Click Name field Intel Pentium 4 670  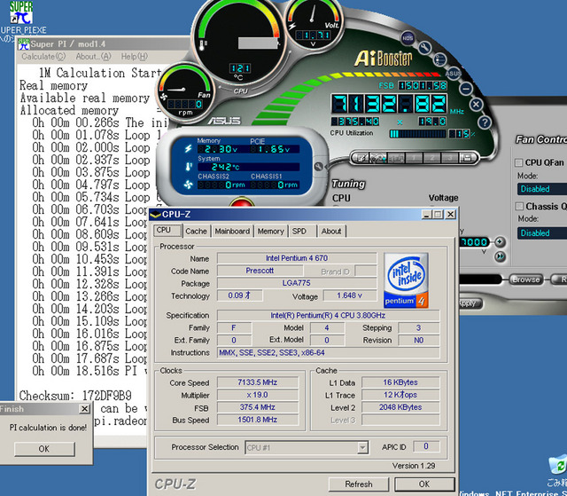point(297,258)
